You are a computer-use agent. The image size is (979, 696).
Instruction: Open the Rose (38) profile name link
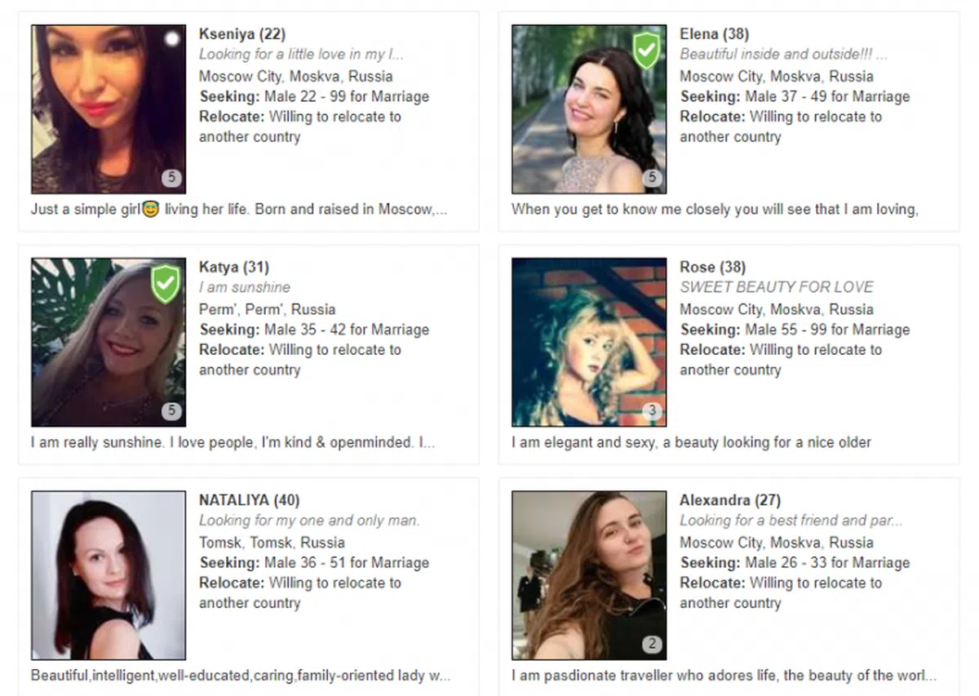click(x=712, y=268)
